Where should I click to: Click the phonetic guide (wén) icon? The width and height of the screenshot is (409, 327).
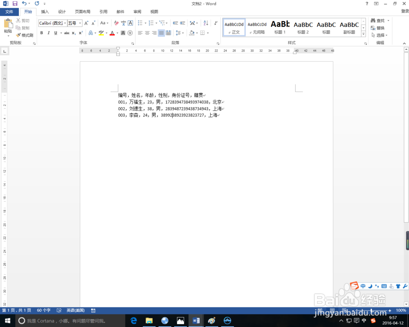coord(124,23)
